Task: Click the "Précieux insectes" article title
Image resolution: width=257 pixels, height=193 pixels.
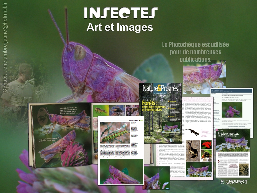Action: (228, 134)
